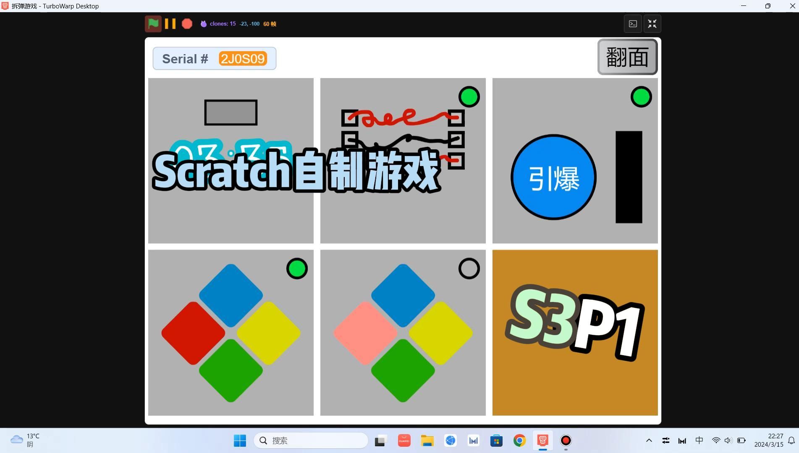Select the red diamond in the solved color module

click(193, 333)
